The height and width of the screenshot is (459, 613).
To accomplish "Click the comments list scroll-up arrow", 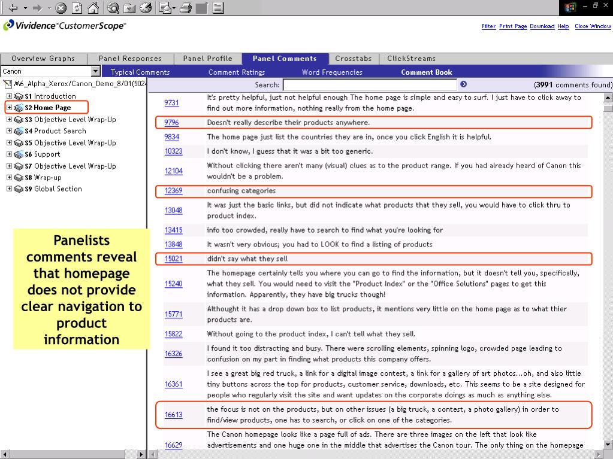I will (608, 98).
